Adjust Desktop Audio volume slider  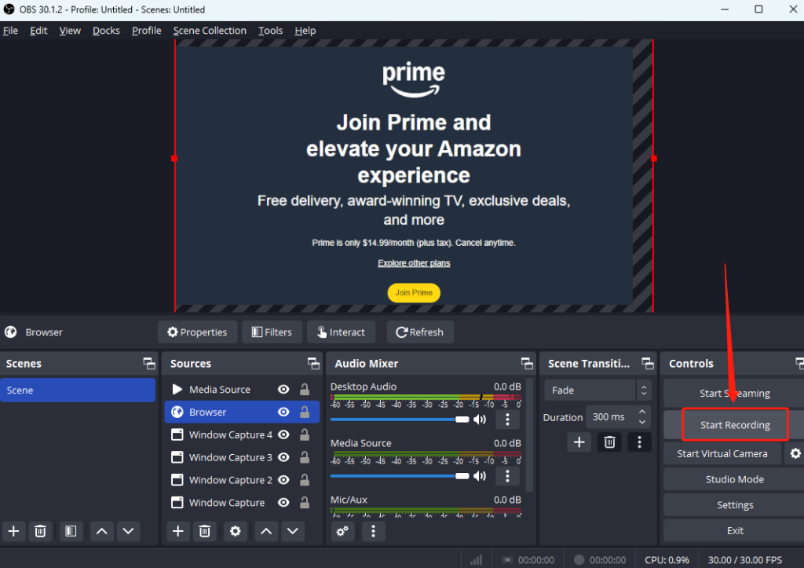(x=400, y=420)
